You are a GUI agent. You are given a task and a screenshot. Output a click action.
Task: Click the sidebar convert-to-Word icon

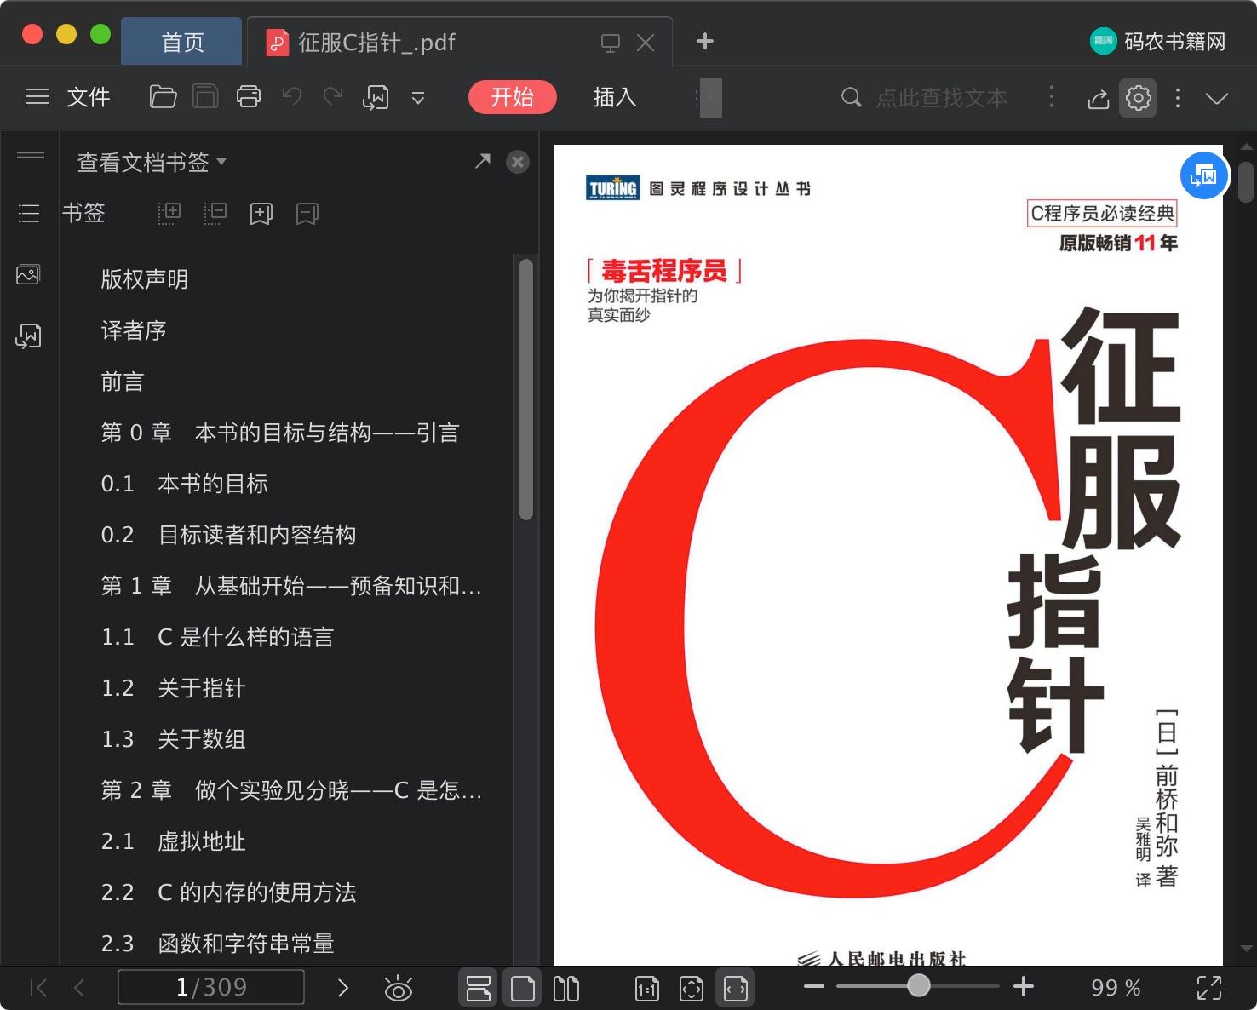tap(28, 336)
